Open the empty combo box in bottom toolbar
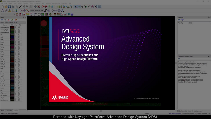The image size is (211, 119). [8, 14]
